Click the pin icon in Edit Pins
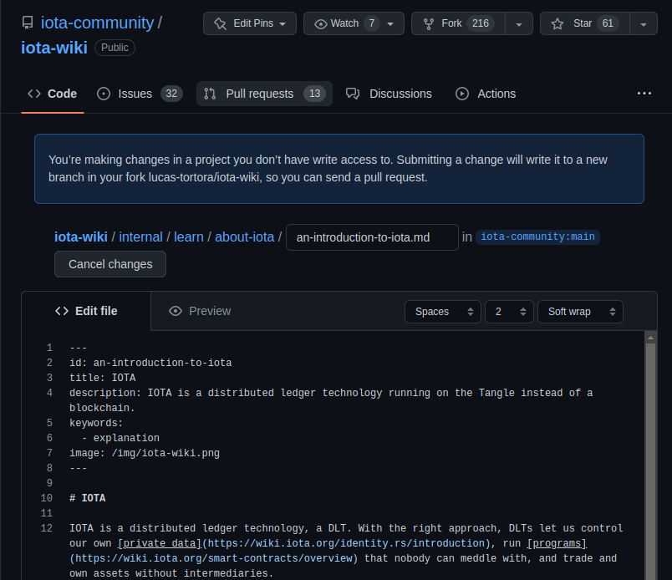This screenshot has width=672, height=580. pyautogui.click(x=221, y=23)
